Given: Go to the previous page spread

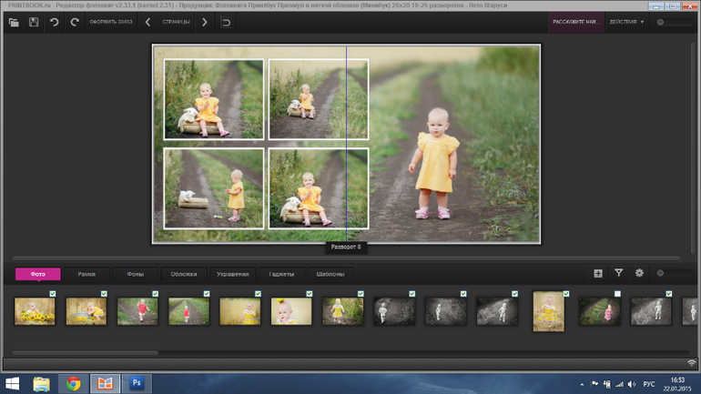Looking at the screenshot, I should coord(148,22).
